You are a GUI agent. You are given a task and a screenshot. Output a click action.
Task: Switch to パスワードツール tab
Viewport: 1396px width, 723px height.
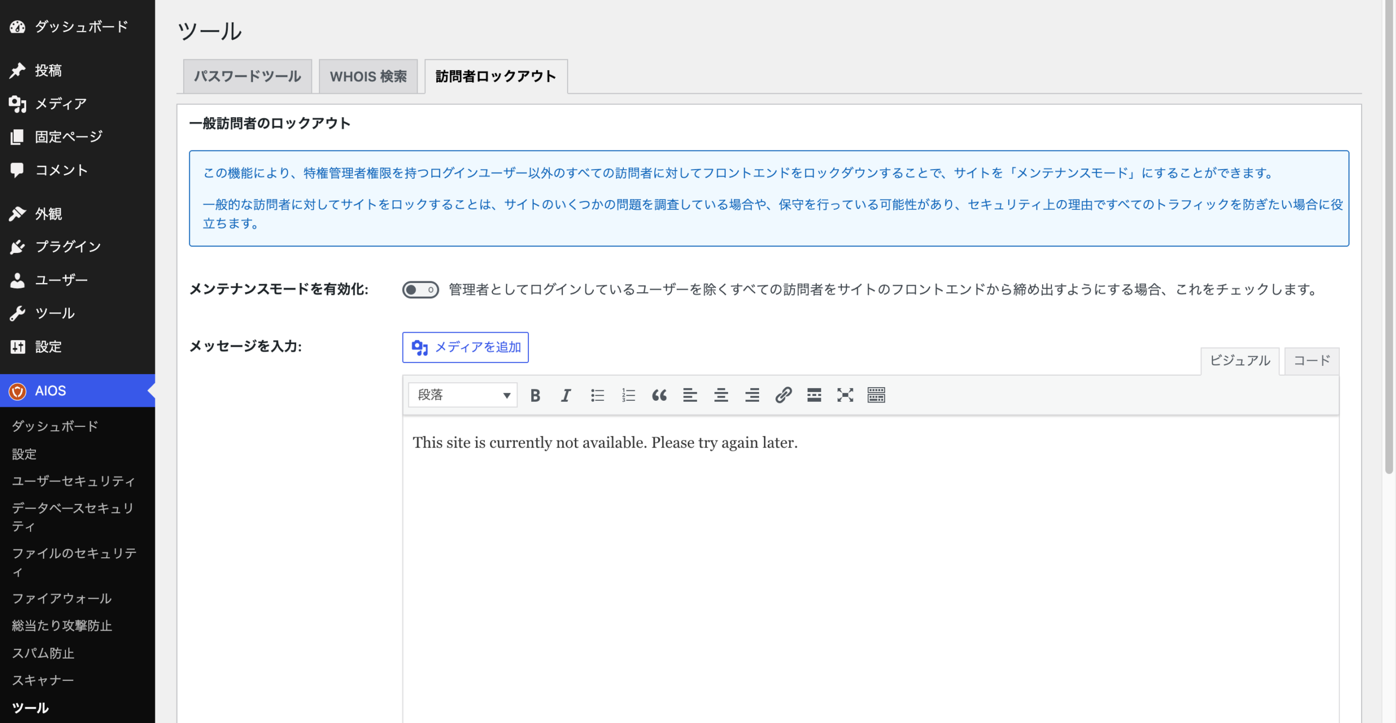tap(248, 76)
